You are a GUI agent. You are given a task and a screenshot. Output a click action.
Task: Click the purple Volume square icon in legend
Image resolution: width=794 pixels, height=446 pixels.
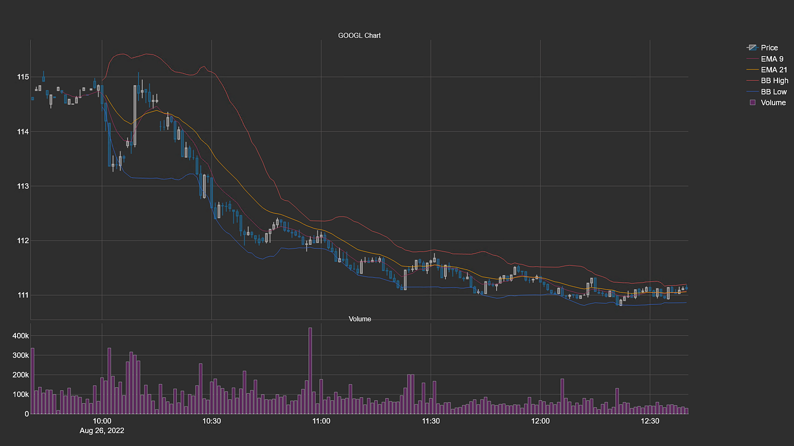coord(753,103)
